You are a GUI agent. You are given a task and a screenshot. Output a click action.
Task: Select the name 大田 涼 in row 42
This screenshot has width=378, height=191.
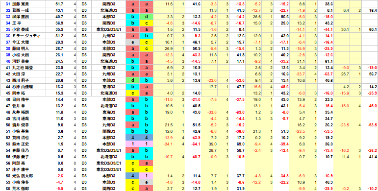pos(19,74)
